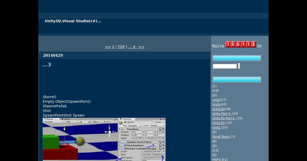Open Cylinder (Mesh Filter) gear settings icon
Viewport: 307px width, 161px height.
tap(164, 142)
